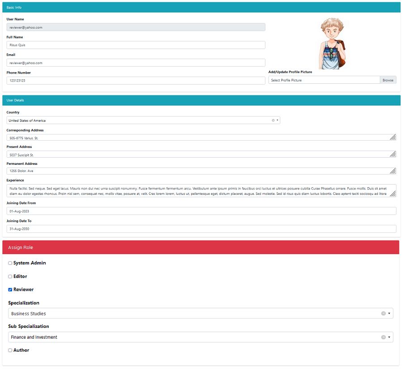Grab the Corresponding Address resize handle

(x=393, y=138)
